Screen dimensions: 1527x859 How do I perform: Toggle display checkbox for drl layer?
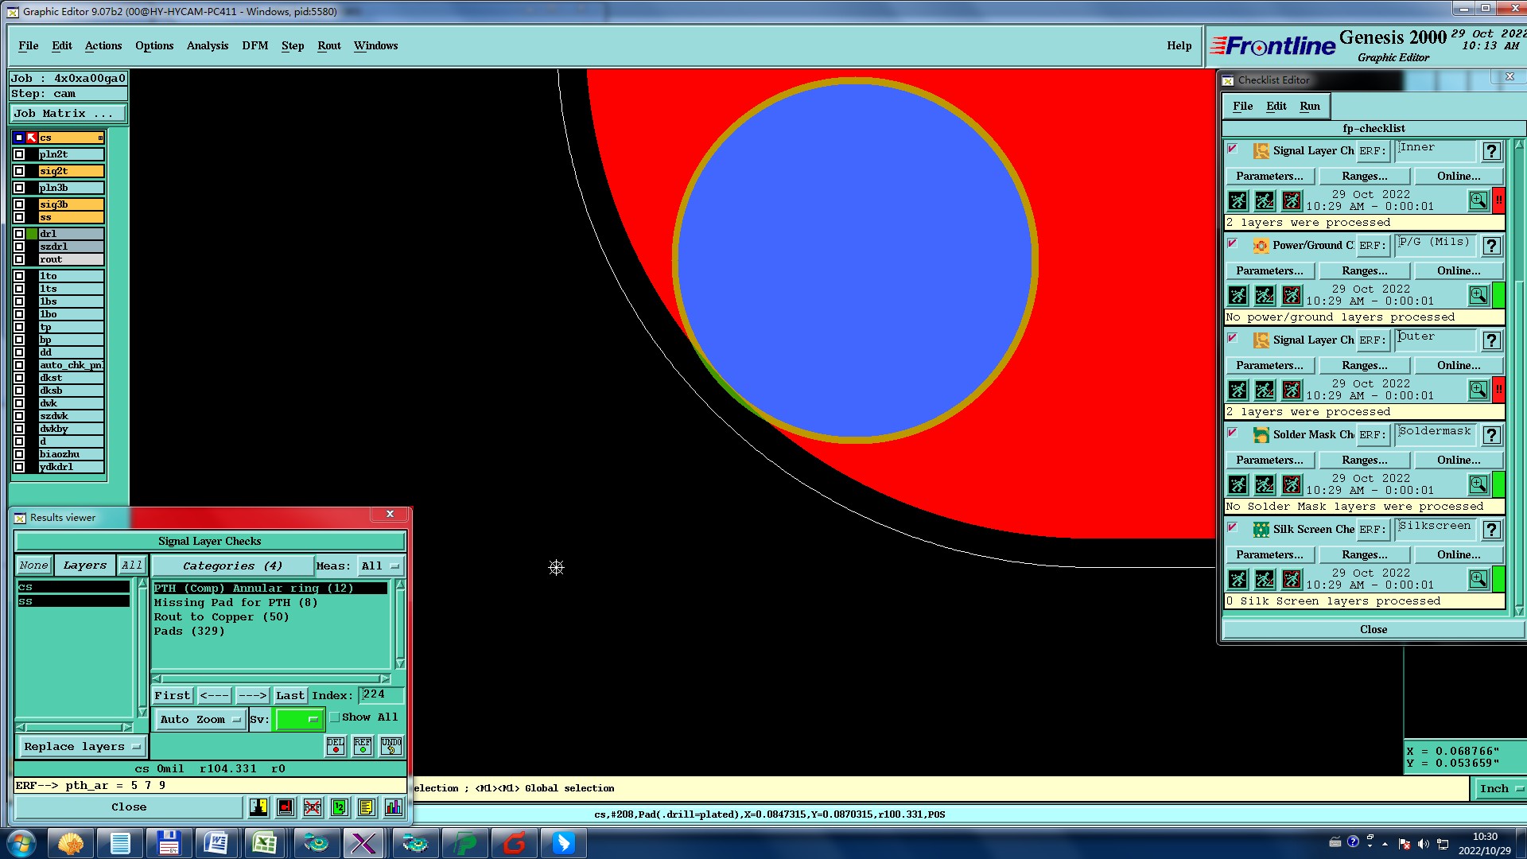(x=19, y=234)
